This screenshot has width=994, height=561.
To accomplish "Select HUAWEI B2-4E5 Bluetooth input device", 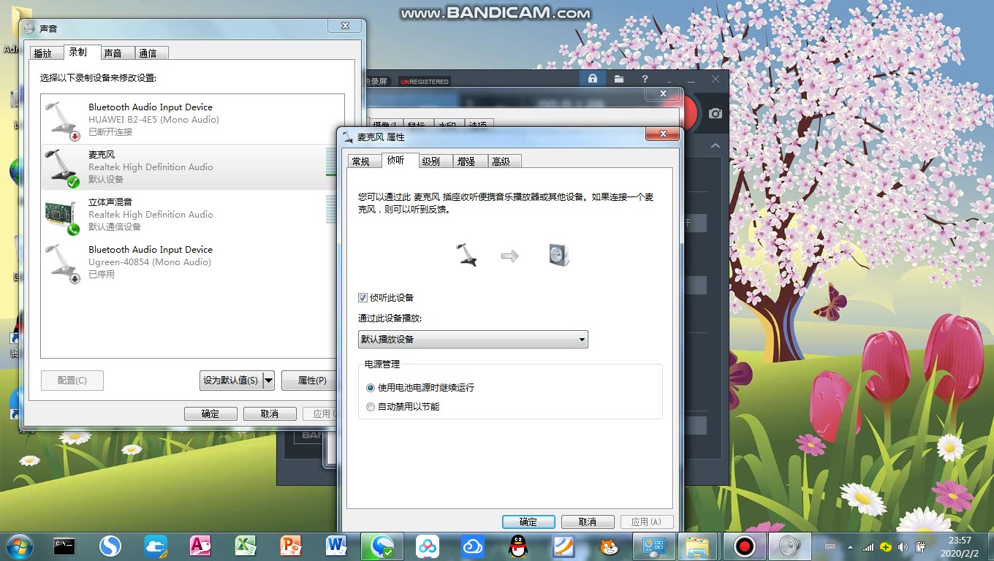I will pyautogui.click(x=192, y=120).
